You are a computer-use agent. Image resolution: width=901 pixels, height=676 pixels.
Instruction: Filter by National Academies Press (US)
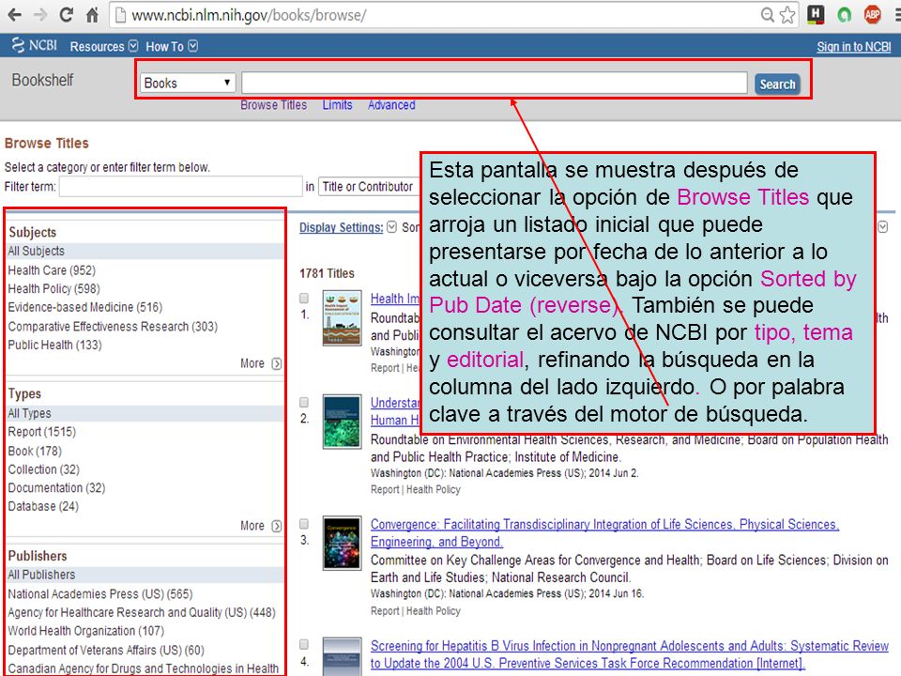click(100, 593)
